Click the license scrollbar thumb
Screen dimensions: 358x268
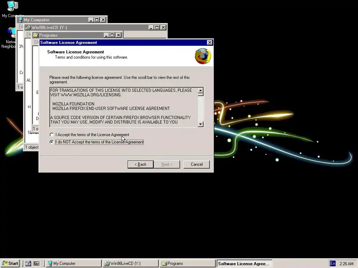[200, 95]
